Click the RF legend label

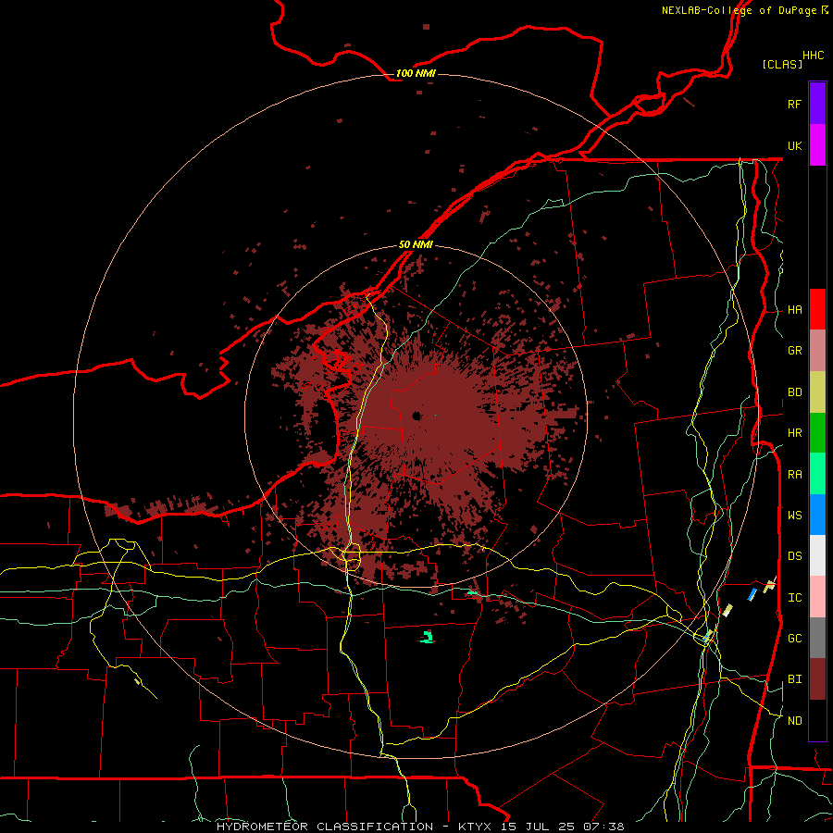pyautogui.click(x=795, y=104)
